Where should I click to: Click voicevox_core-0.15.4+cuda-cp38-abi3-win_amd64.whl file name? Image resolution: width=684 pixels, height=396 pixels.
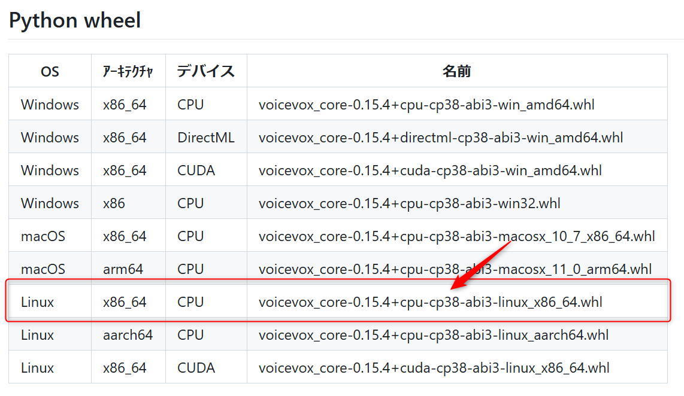pyautogui.click(x=430, y=170)
